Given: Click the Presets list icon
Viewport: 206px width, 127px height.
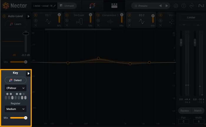Looking at the screenshot, I should coord(136,6).
